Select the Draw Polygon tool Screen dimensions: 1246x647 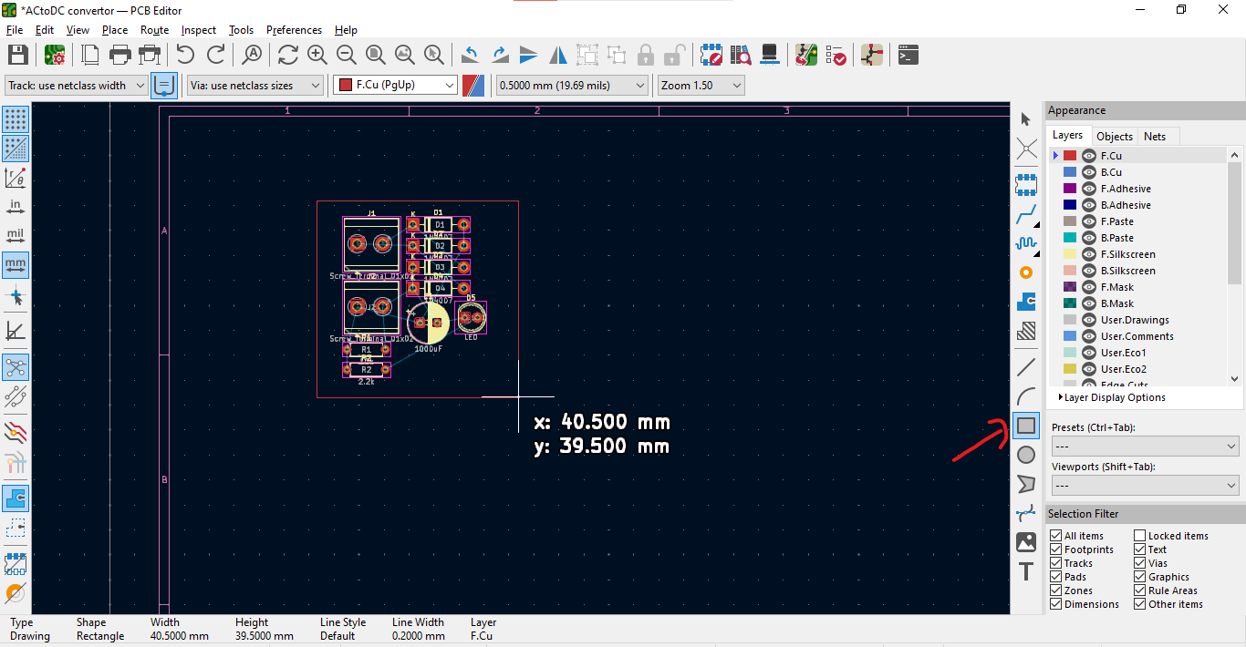[1026, 484]
